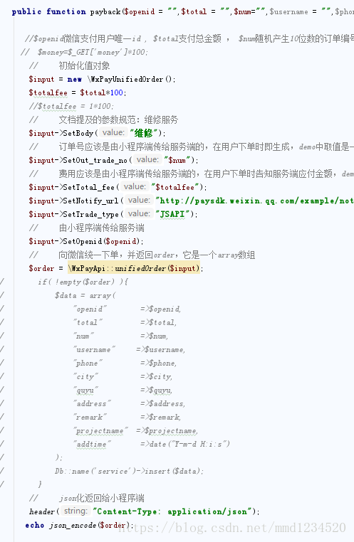Click the "JSAPI" string value
Image resolution: width=354 pixels, height=542 pixels.
click(x=172, y=214)
